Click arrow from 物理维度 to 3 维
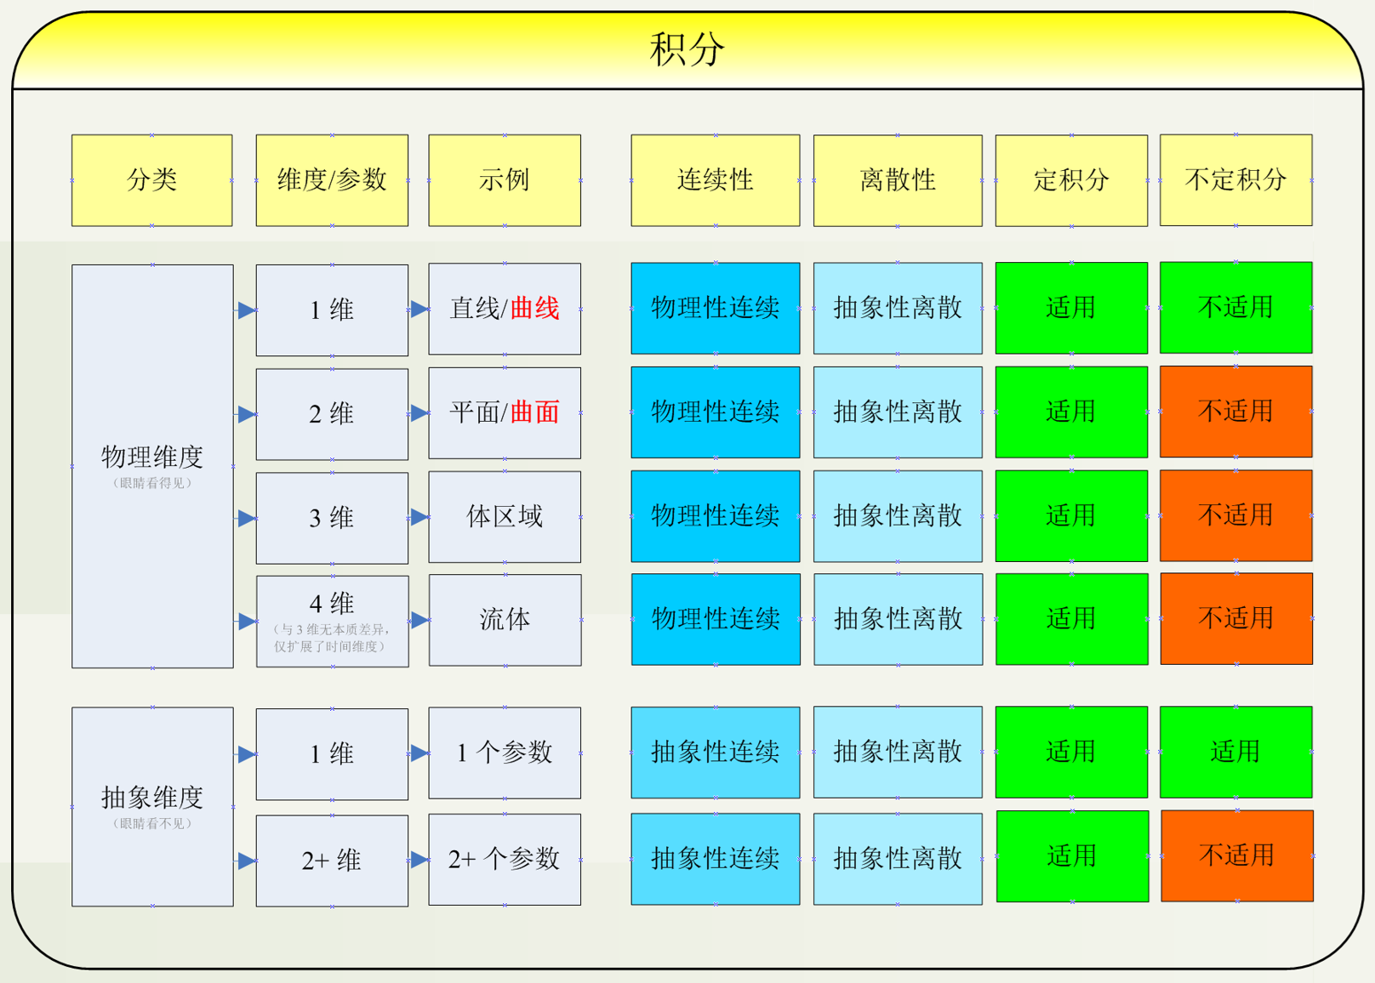 [245, 518]
